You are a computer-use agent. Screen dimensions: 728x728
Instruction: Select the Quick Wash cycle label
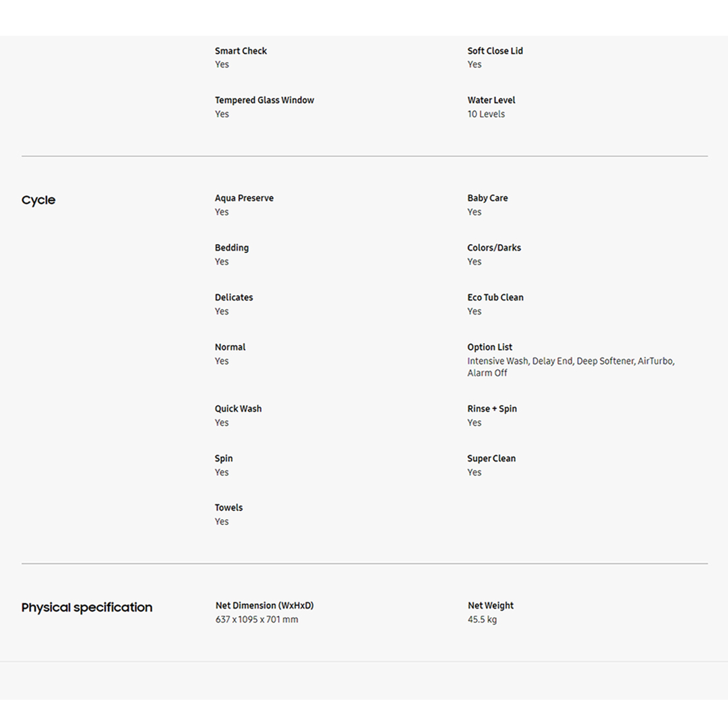[x=238, y=408]
